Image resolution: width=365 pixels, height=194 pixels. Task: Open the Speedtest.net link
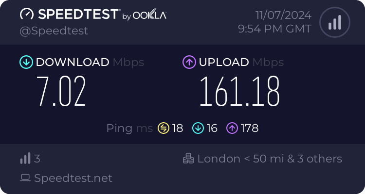click(x=73, y=178)
